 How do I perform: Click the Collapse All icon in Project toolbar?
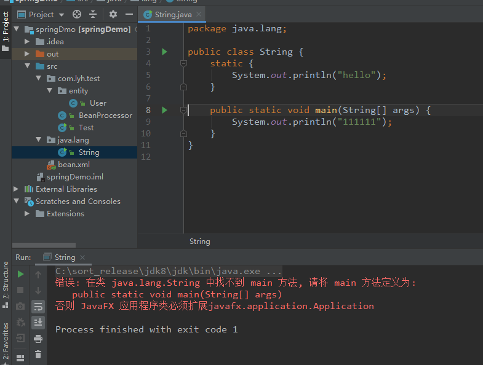[93, 15]
